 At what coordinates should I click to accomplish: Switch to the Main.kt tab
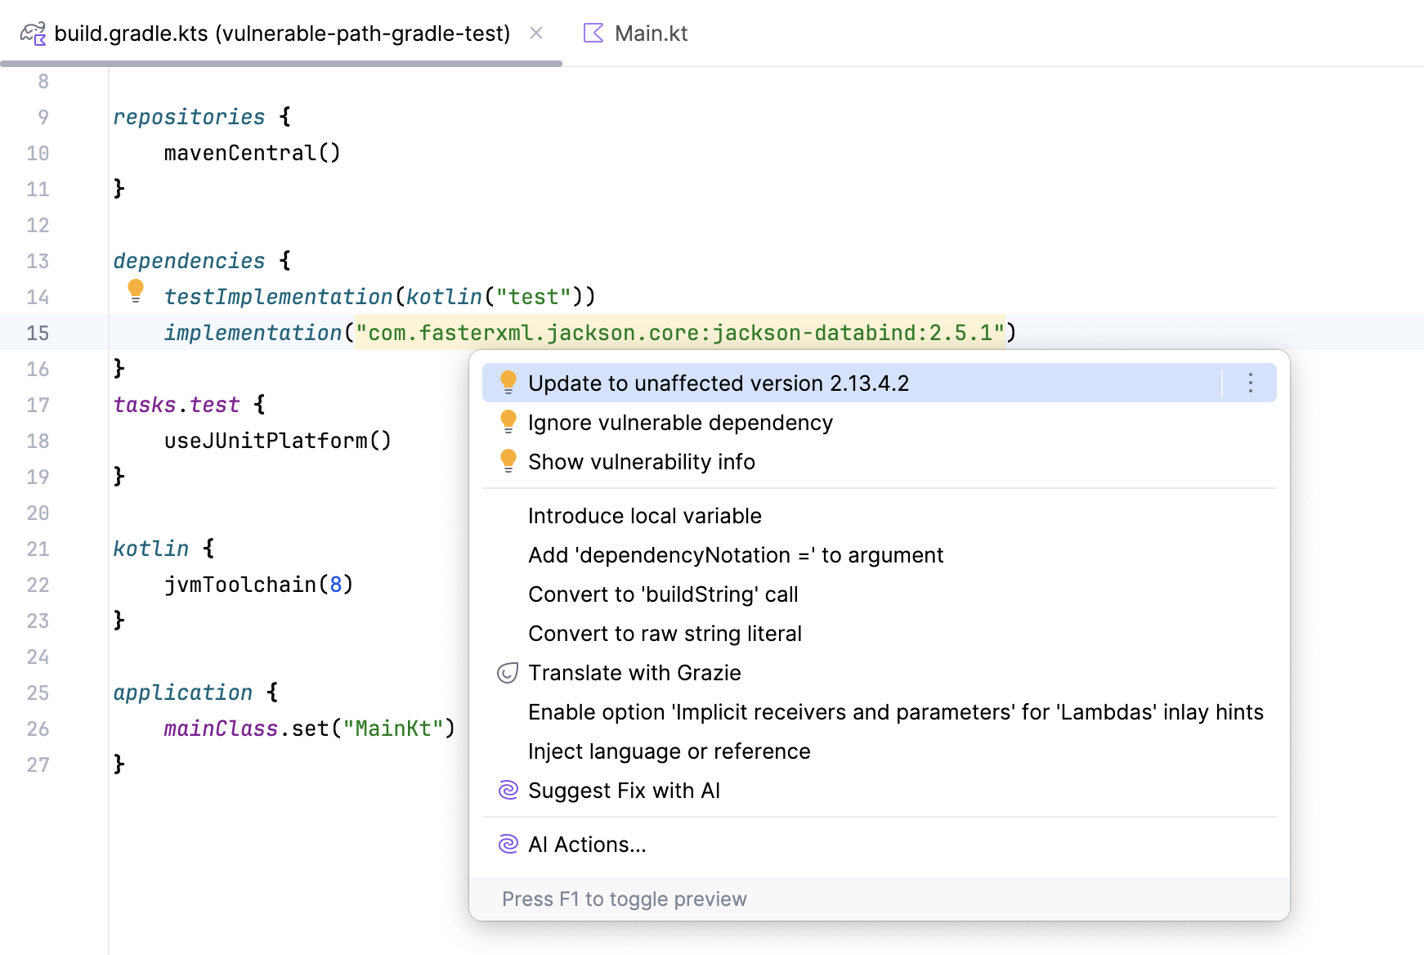tap(651, 34)
